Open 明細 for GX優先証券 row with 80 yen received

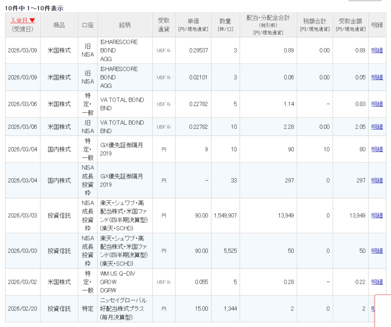click(x=377, y=150)
